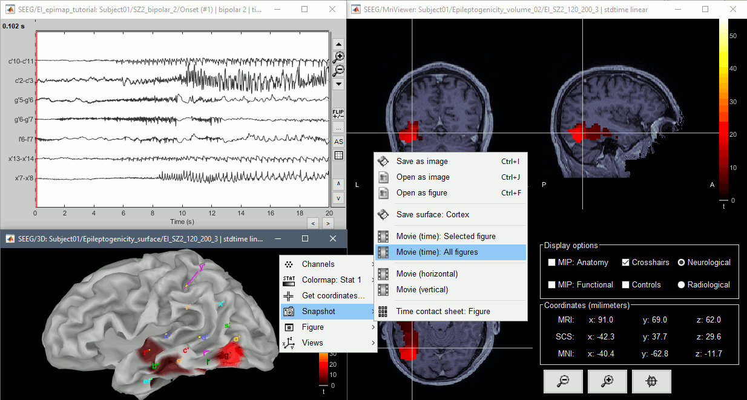This screenshot has width=747, height=400.
Task: Enable the MIP: Anatomy checkbox
Action: coord(551,263)
